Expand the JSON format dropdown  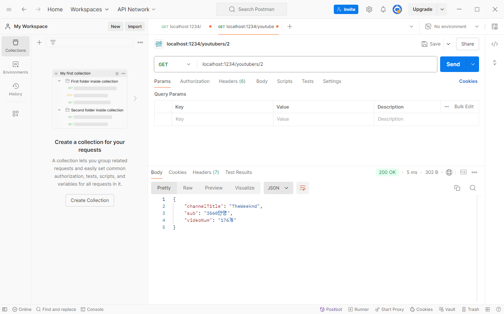pyautogui.click(x=278, y=188)
